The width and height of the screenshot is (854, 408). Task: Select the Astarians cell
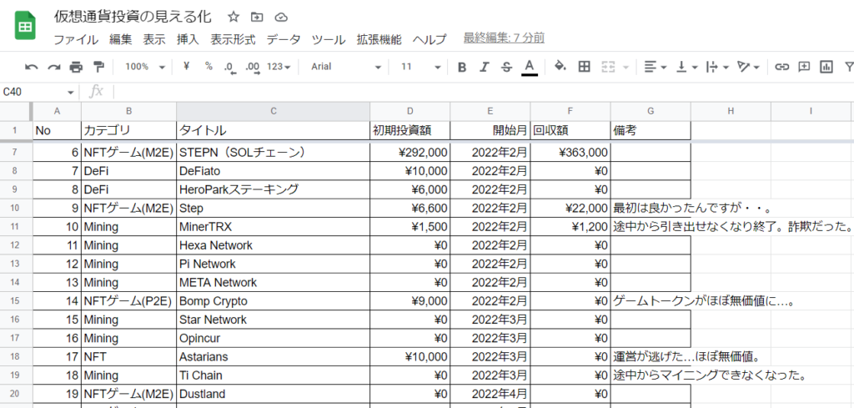coord(274,357)
